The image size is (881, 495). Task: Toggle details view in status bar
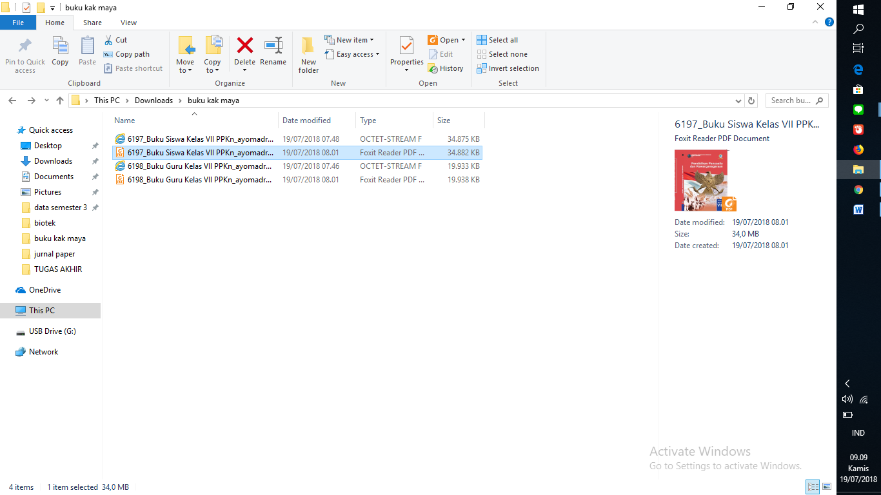[813, 487]
